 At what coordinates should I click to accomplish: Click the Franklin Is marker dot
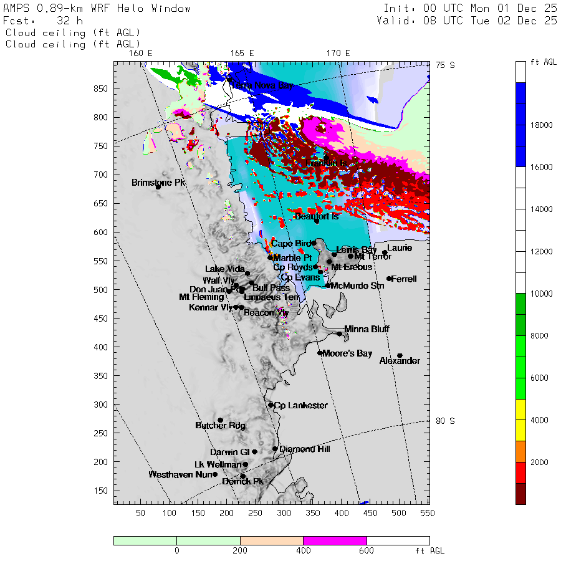(x=326, y=158)
